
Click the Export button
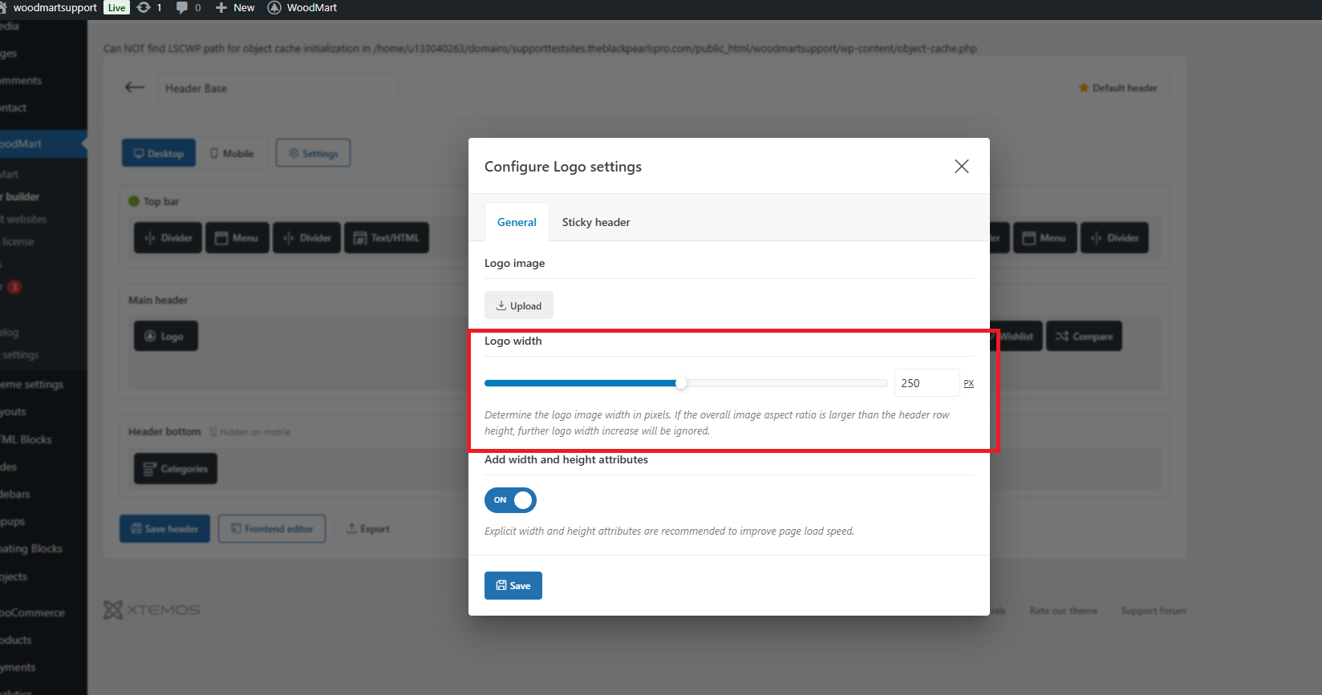[367, 528]
